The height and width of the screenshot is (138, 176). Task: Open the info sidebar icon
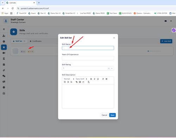point(4,41)
